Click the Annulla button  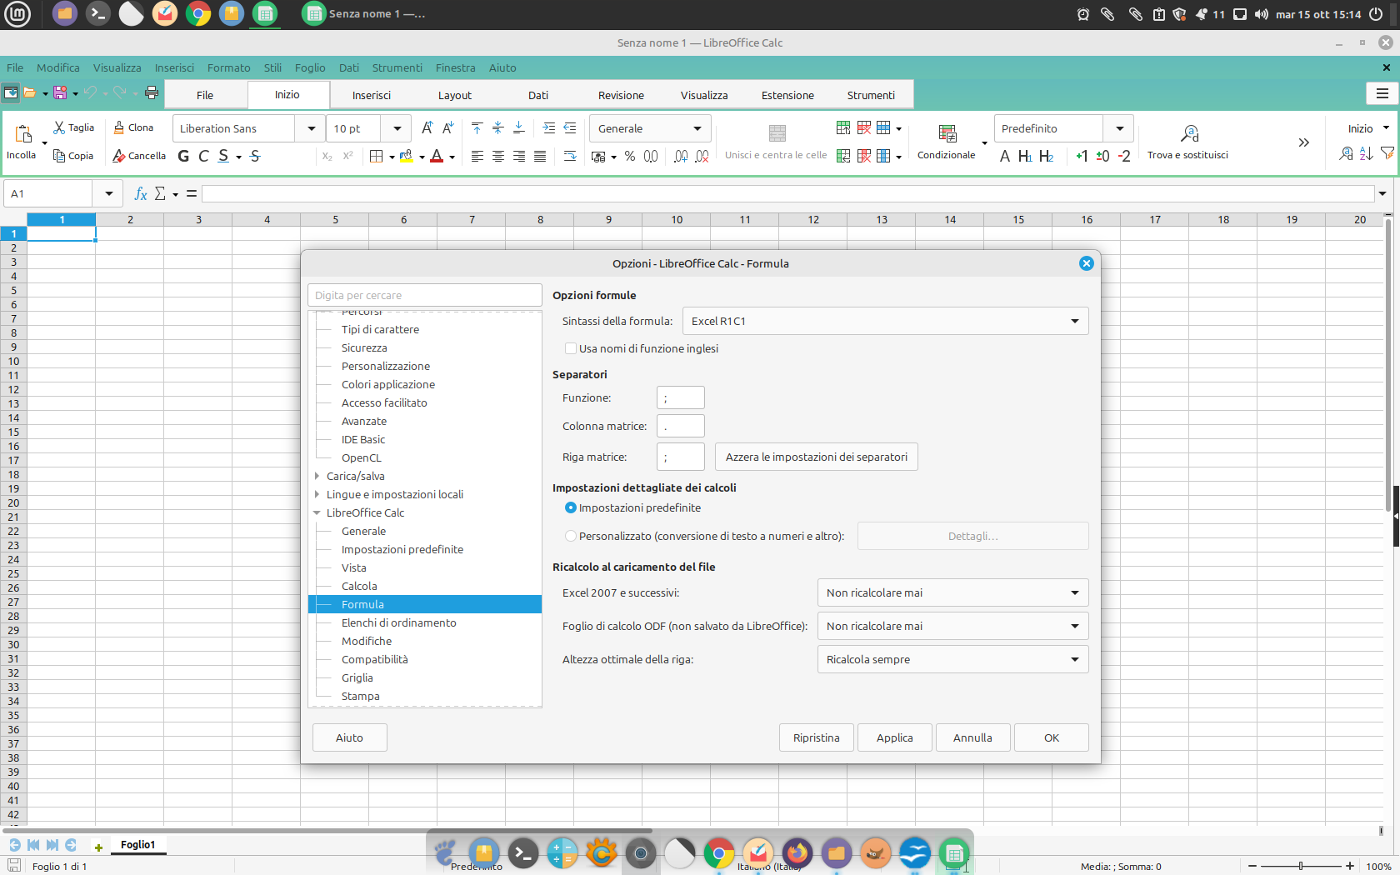(972, 737)
